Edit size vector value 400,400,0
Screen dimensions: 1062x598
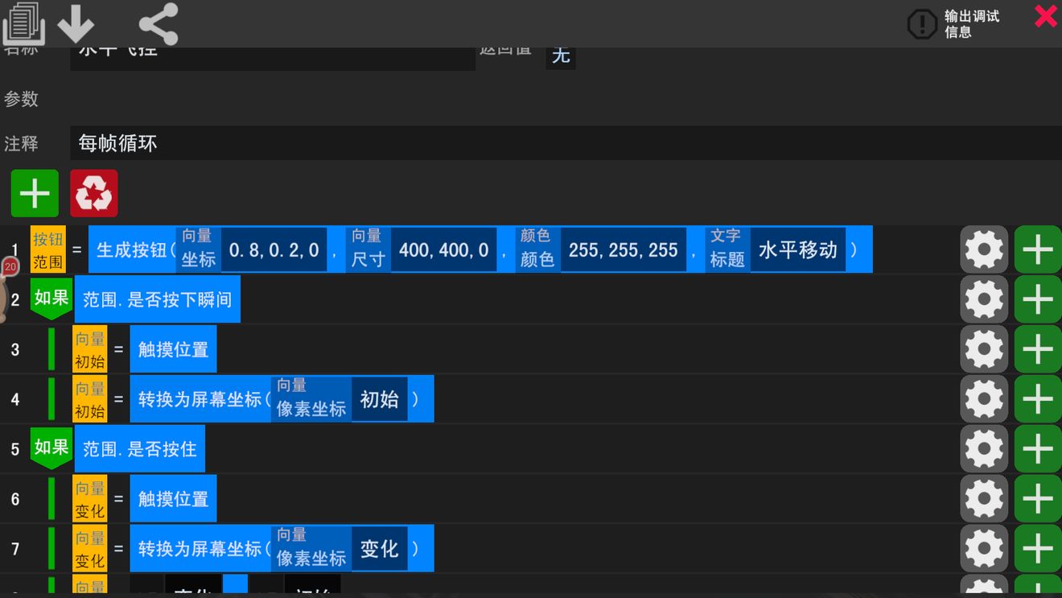[443, 250]
